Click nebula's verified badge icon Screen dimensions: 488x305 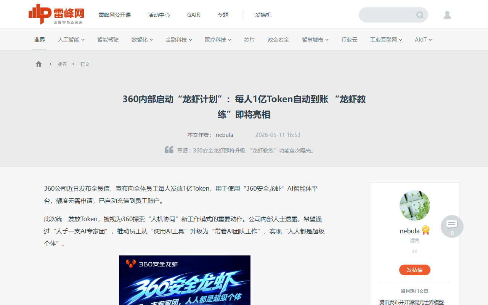(x=426, y=230)
